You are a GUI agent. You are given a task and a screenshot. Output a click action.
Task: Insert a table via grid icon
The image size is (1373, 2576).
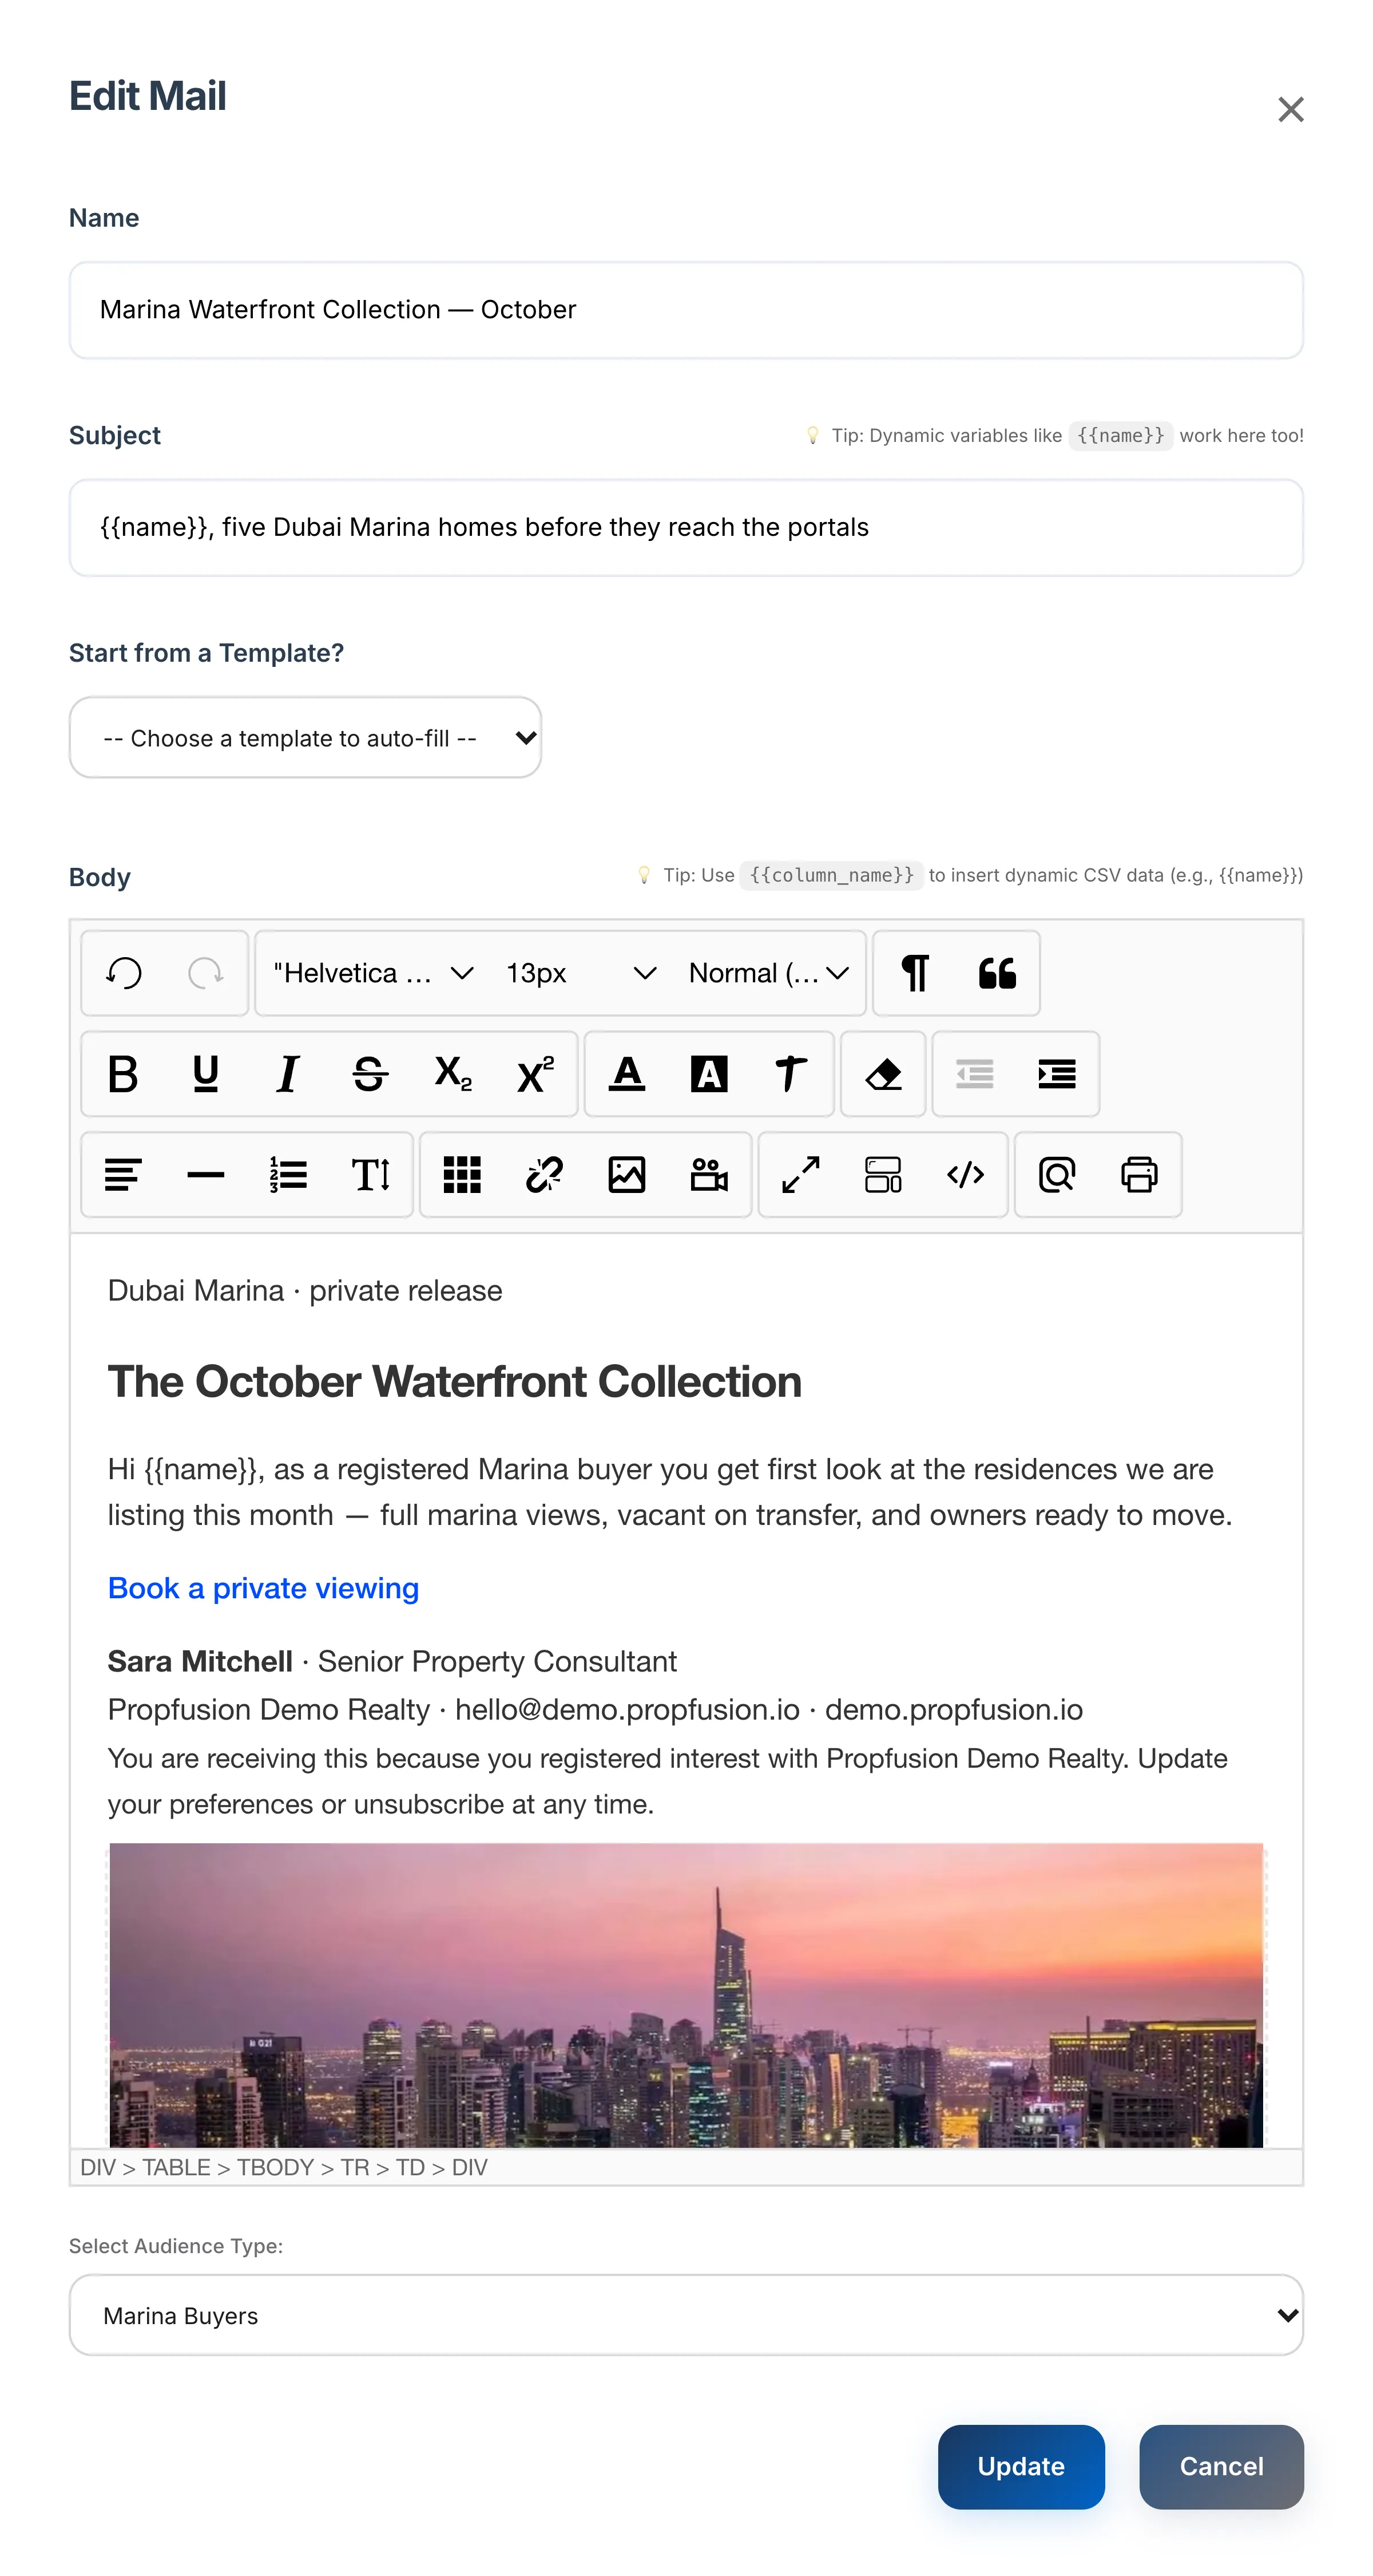pyautogui.click(x=463, y=1174)
